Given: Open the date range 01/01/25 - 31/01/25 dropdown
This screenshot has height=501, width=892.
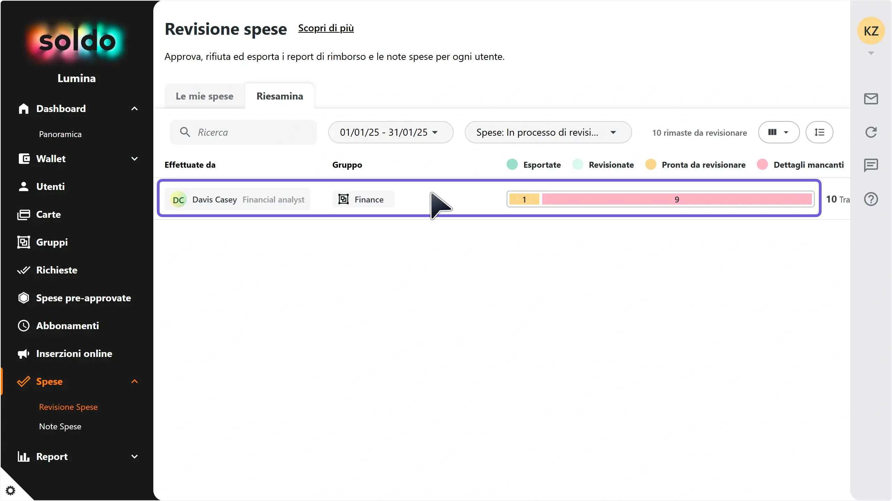Looking at the screenshot, I should (390, 132).
